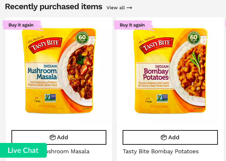Click the arrow icon beside View all
Viewport: 226px width, 161px height.
[129, 8]
